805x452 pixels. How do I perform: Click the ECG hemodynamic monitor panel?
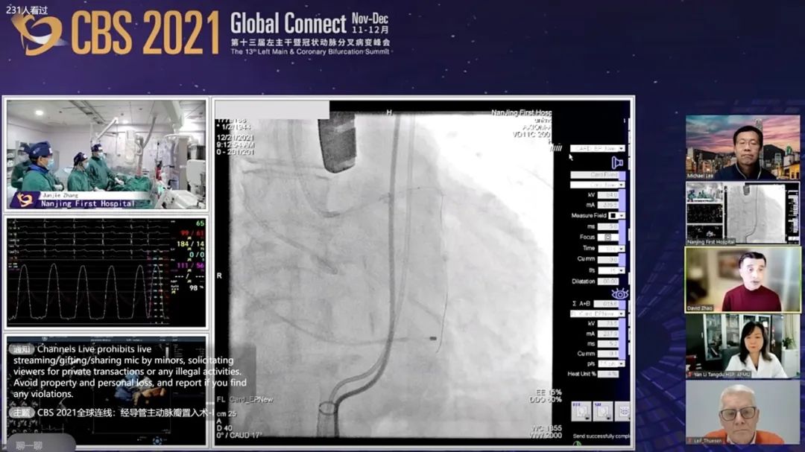coord(107,271)
